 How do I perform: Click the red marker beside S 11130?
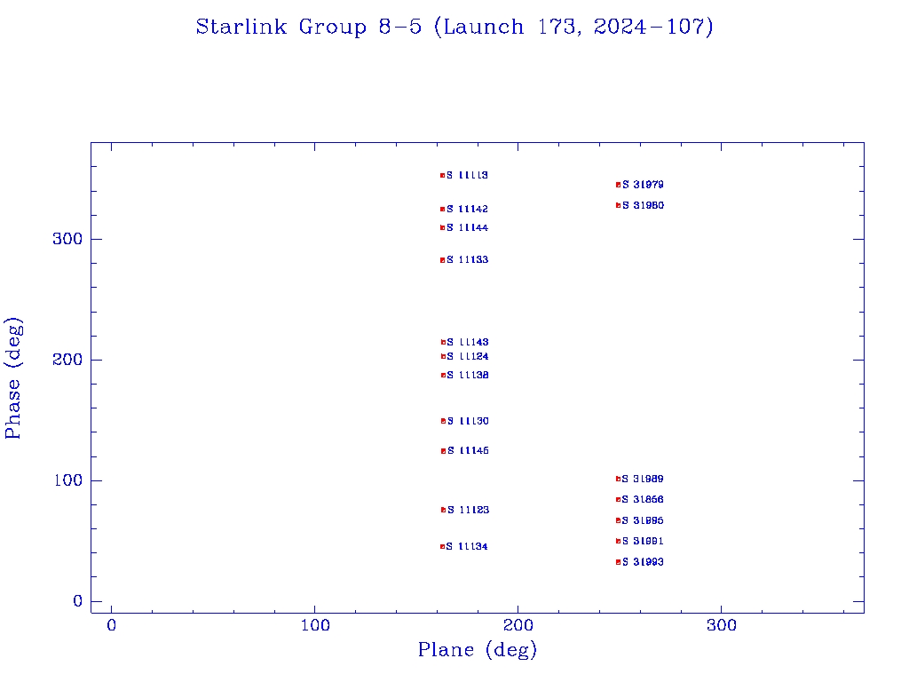tap(443, 421)
